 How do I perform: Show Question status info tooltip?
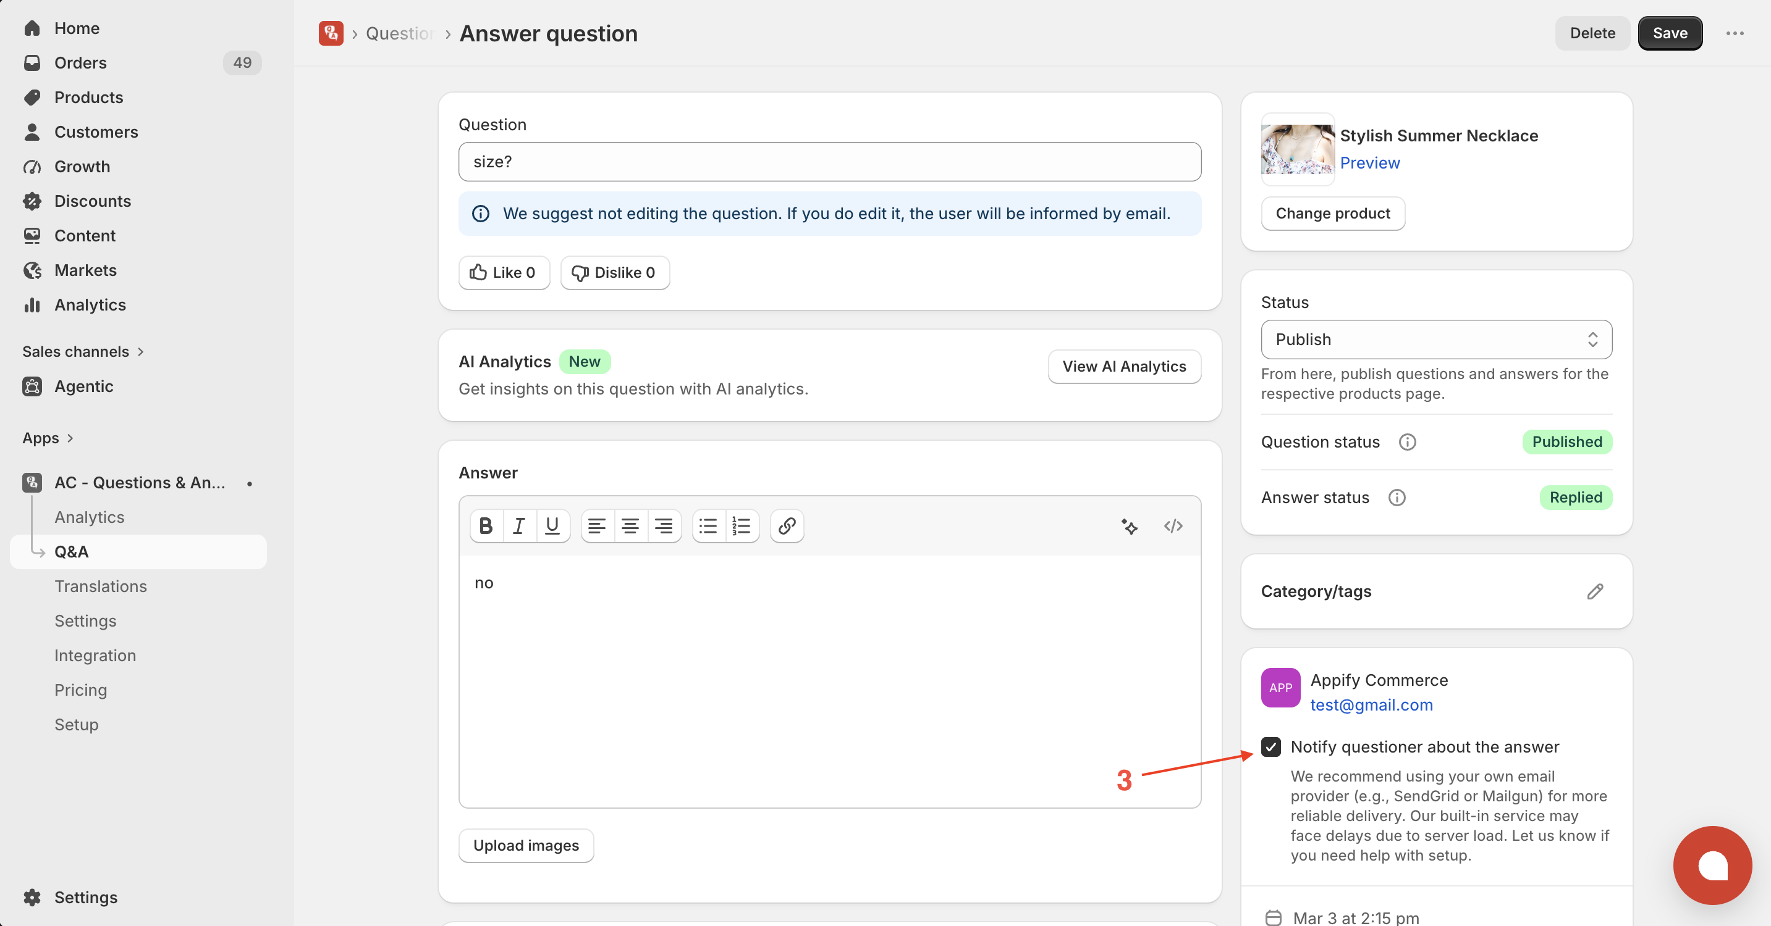[1407, 443]
